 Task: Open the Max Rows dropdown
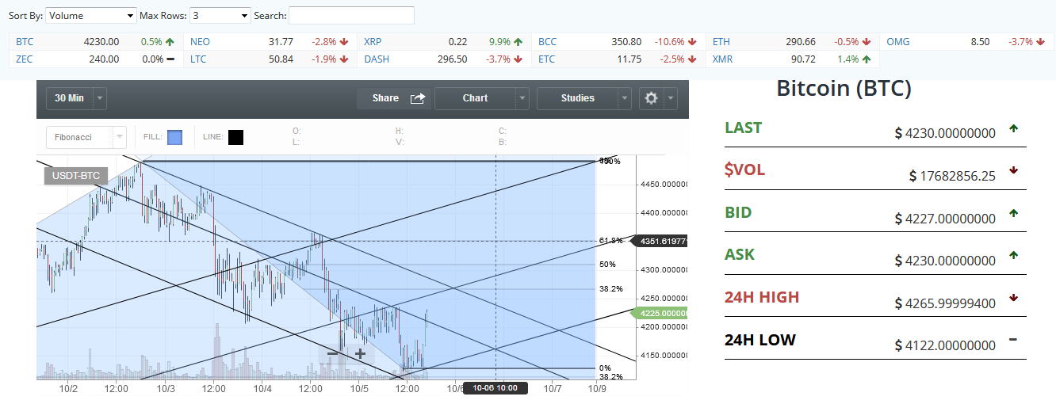(220, 15)
